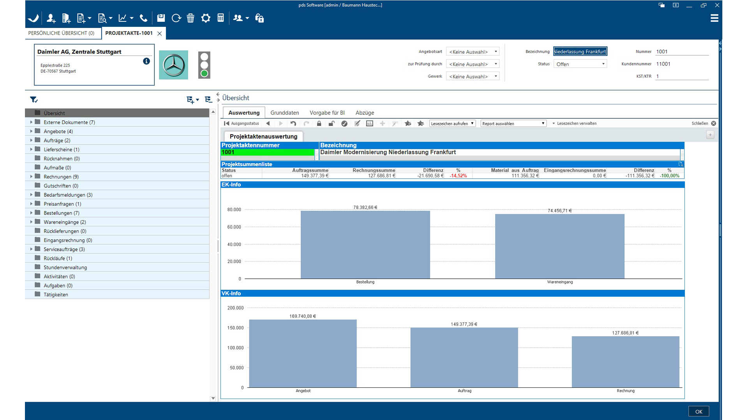Click the open padlock icon in report toolbar
Image resolution: width=748 pixels, height=420 pixels.
(x=332, y=123)
